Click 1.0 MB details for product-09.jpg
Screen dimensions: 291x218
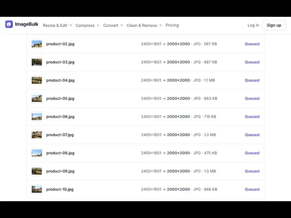178,171
